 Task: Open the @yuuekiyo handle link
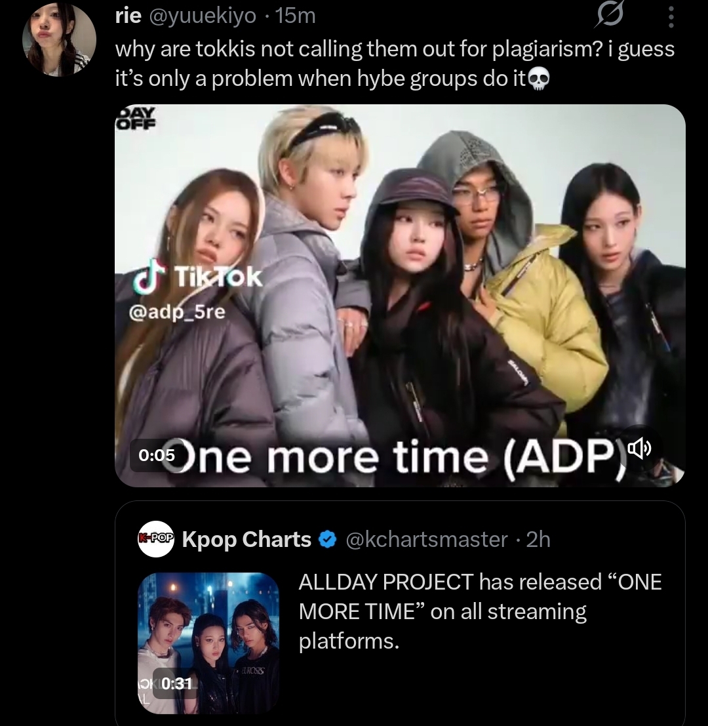click(201, 16)
